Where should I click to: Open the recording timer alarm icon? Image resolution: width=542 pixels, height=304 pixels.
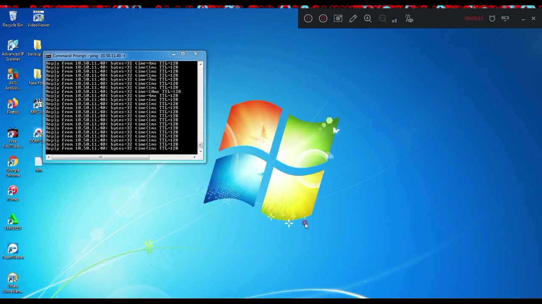[492, 19]
